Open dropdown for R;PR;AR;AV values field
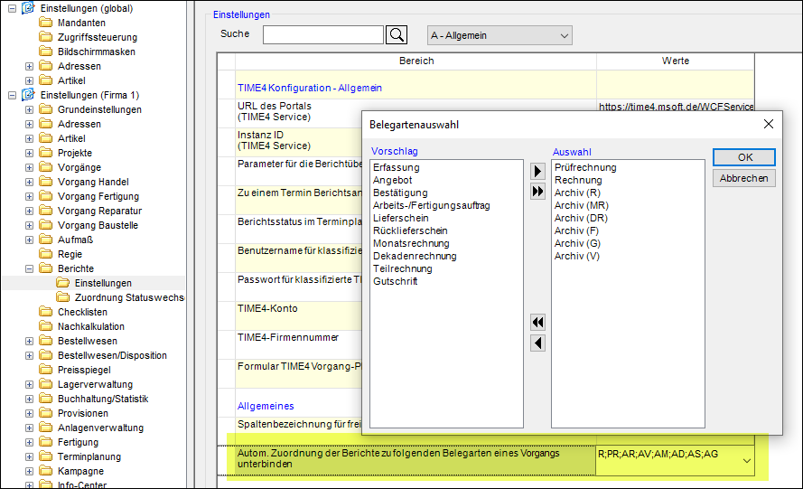The height and width of the screenshot is (489, 803). point(745,461)
